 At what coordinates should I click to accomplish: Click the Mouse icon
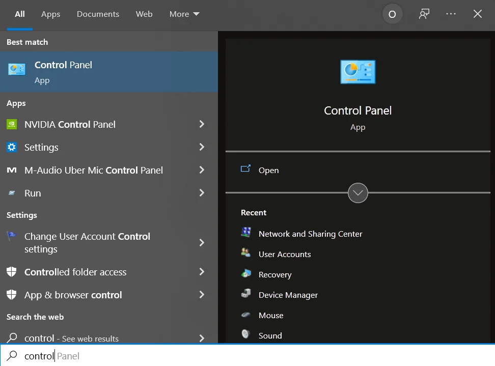pyautogui.click(x=246, y=315)
